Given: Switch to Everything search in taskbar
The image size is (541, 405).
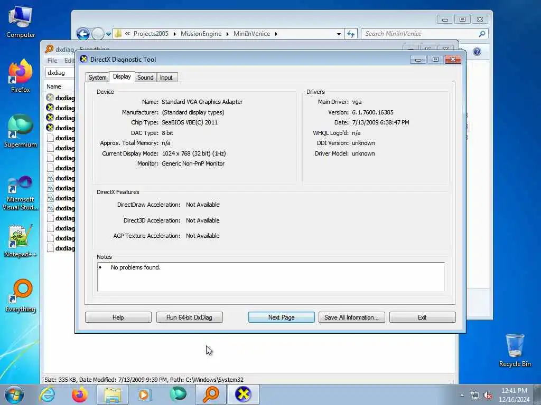Looking at the screenshot, I should coord(211,394).
